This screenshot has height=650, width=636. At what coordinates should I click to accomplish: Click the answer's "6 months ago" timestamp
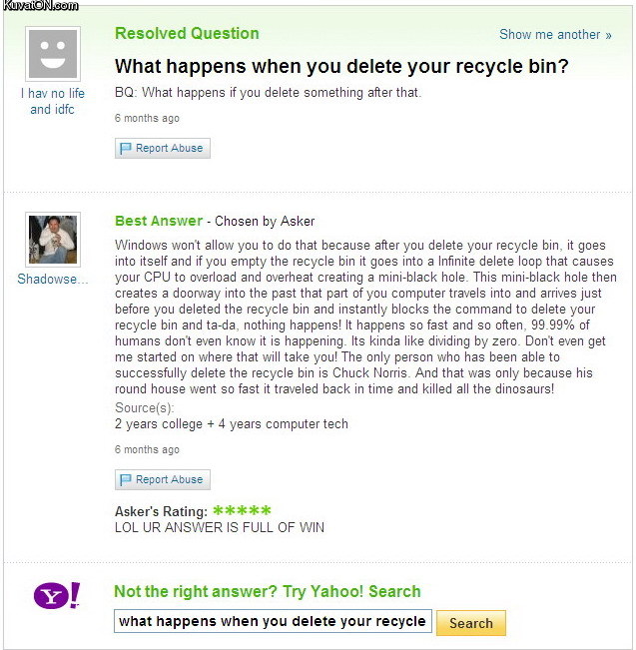pos(147,449)
